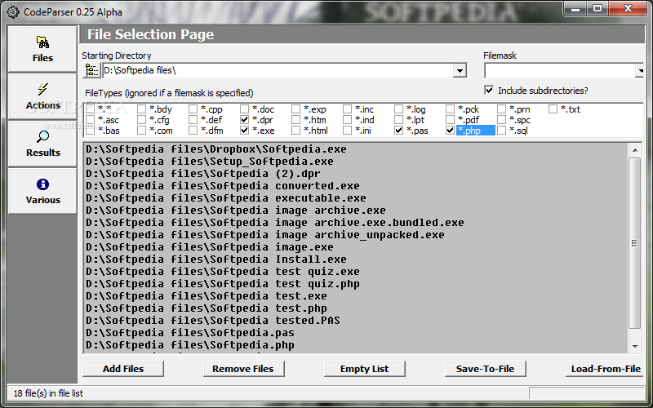Image resolution: width=653 pixels, height=408 pixels.
Task: Select Softpedia test quiz.php entry
Action: (222, 283)
